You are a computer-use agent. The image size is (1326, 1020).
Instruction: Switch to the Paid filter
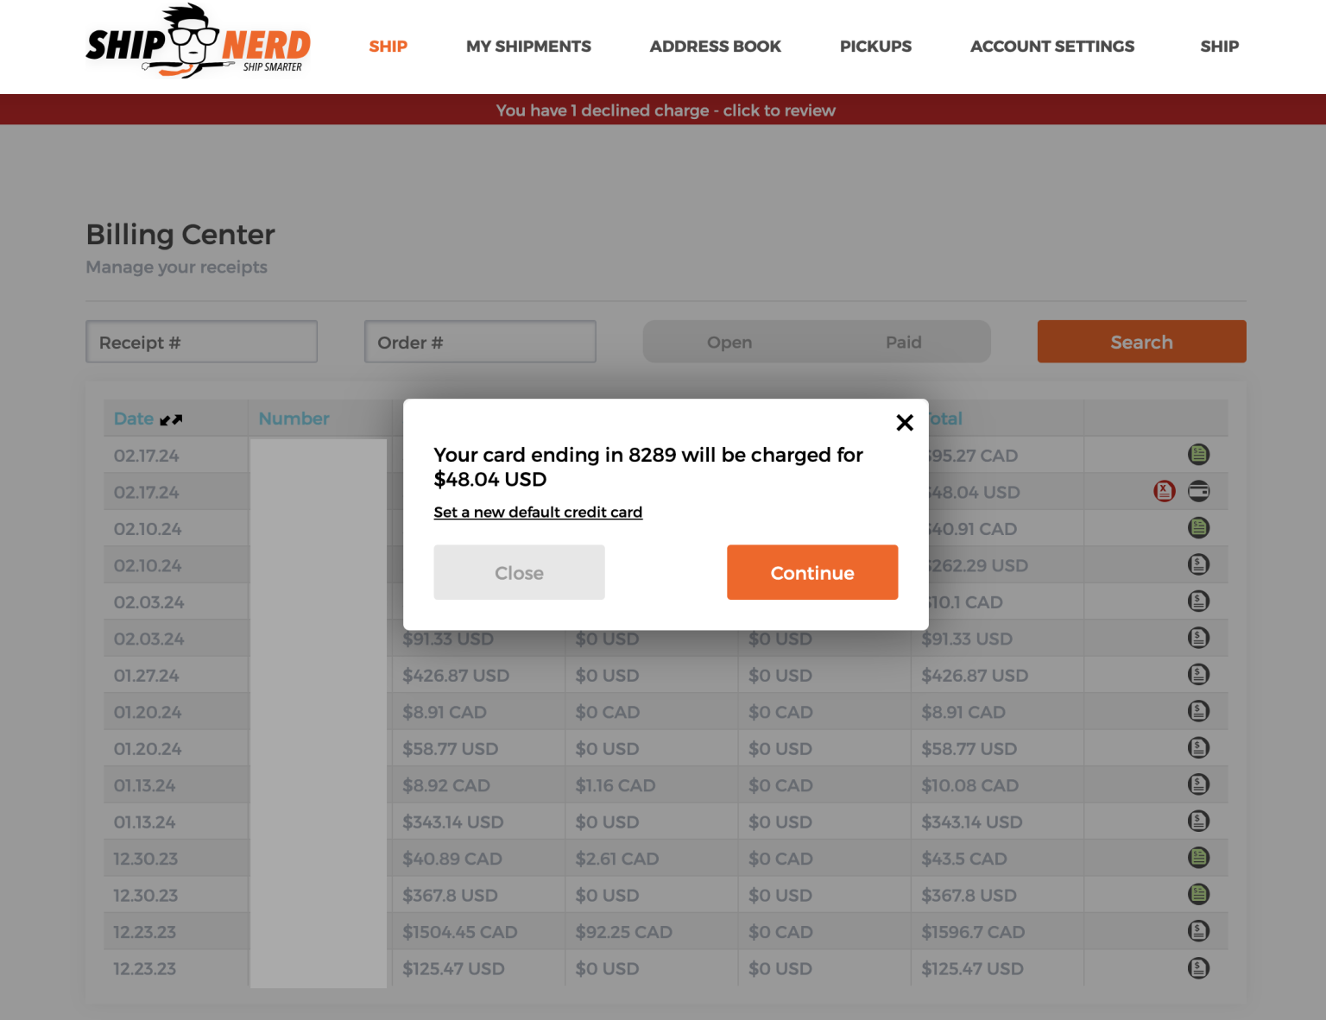904,342
